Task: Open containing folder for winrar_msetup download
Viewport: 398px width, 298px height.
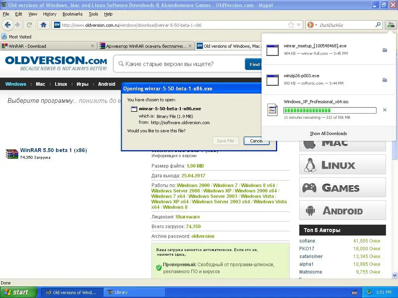Action: [x=385, y=50]
